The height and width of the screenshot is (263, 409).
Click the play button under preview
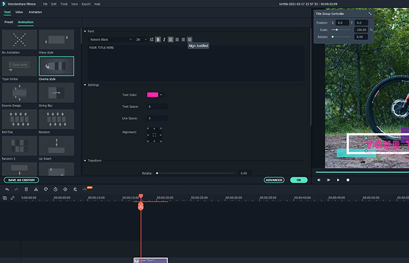click(338, 180)
